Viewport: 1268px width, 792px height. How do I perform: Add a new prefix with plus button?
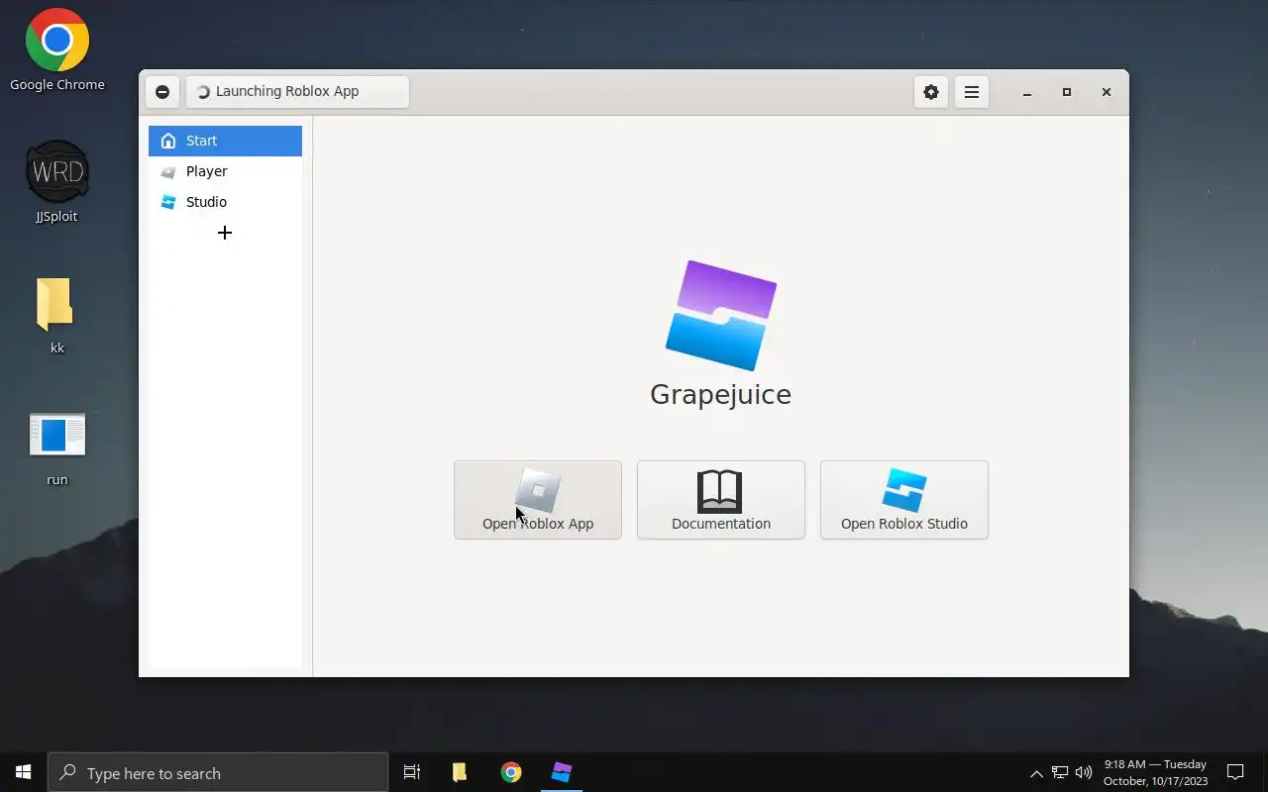click(225, 233)
